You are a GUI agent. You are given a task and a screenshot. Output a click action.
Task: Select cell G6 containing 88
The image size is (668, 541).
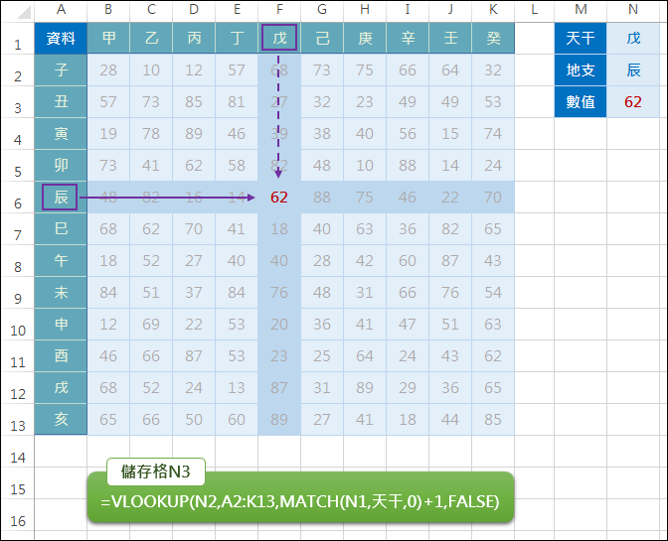coord(322,198)
